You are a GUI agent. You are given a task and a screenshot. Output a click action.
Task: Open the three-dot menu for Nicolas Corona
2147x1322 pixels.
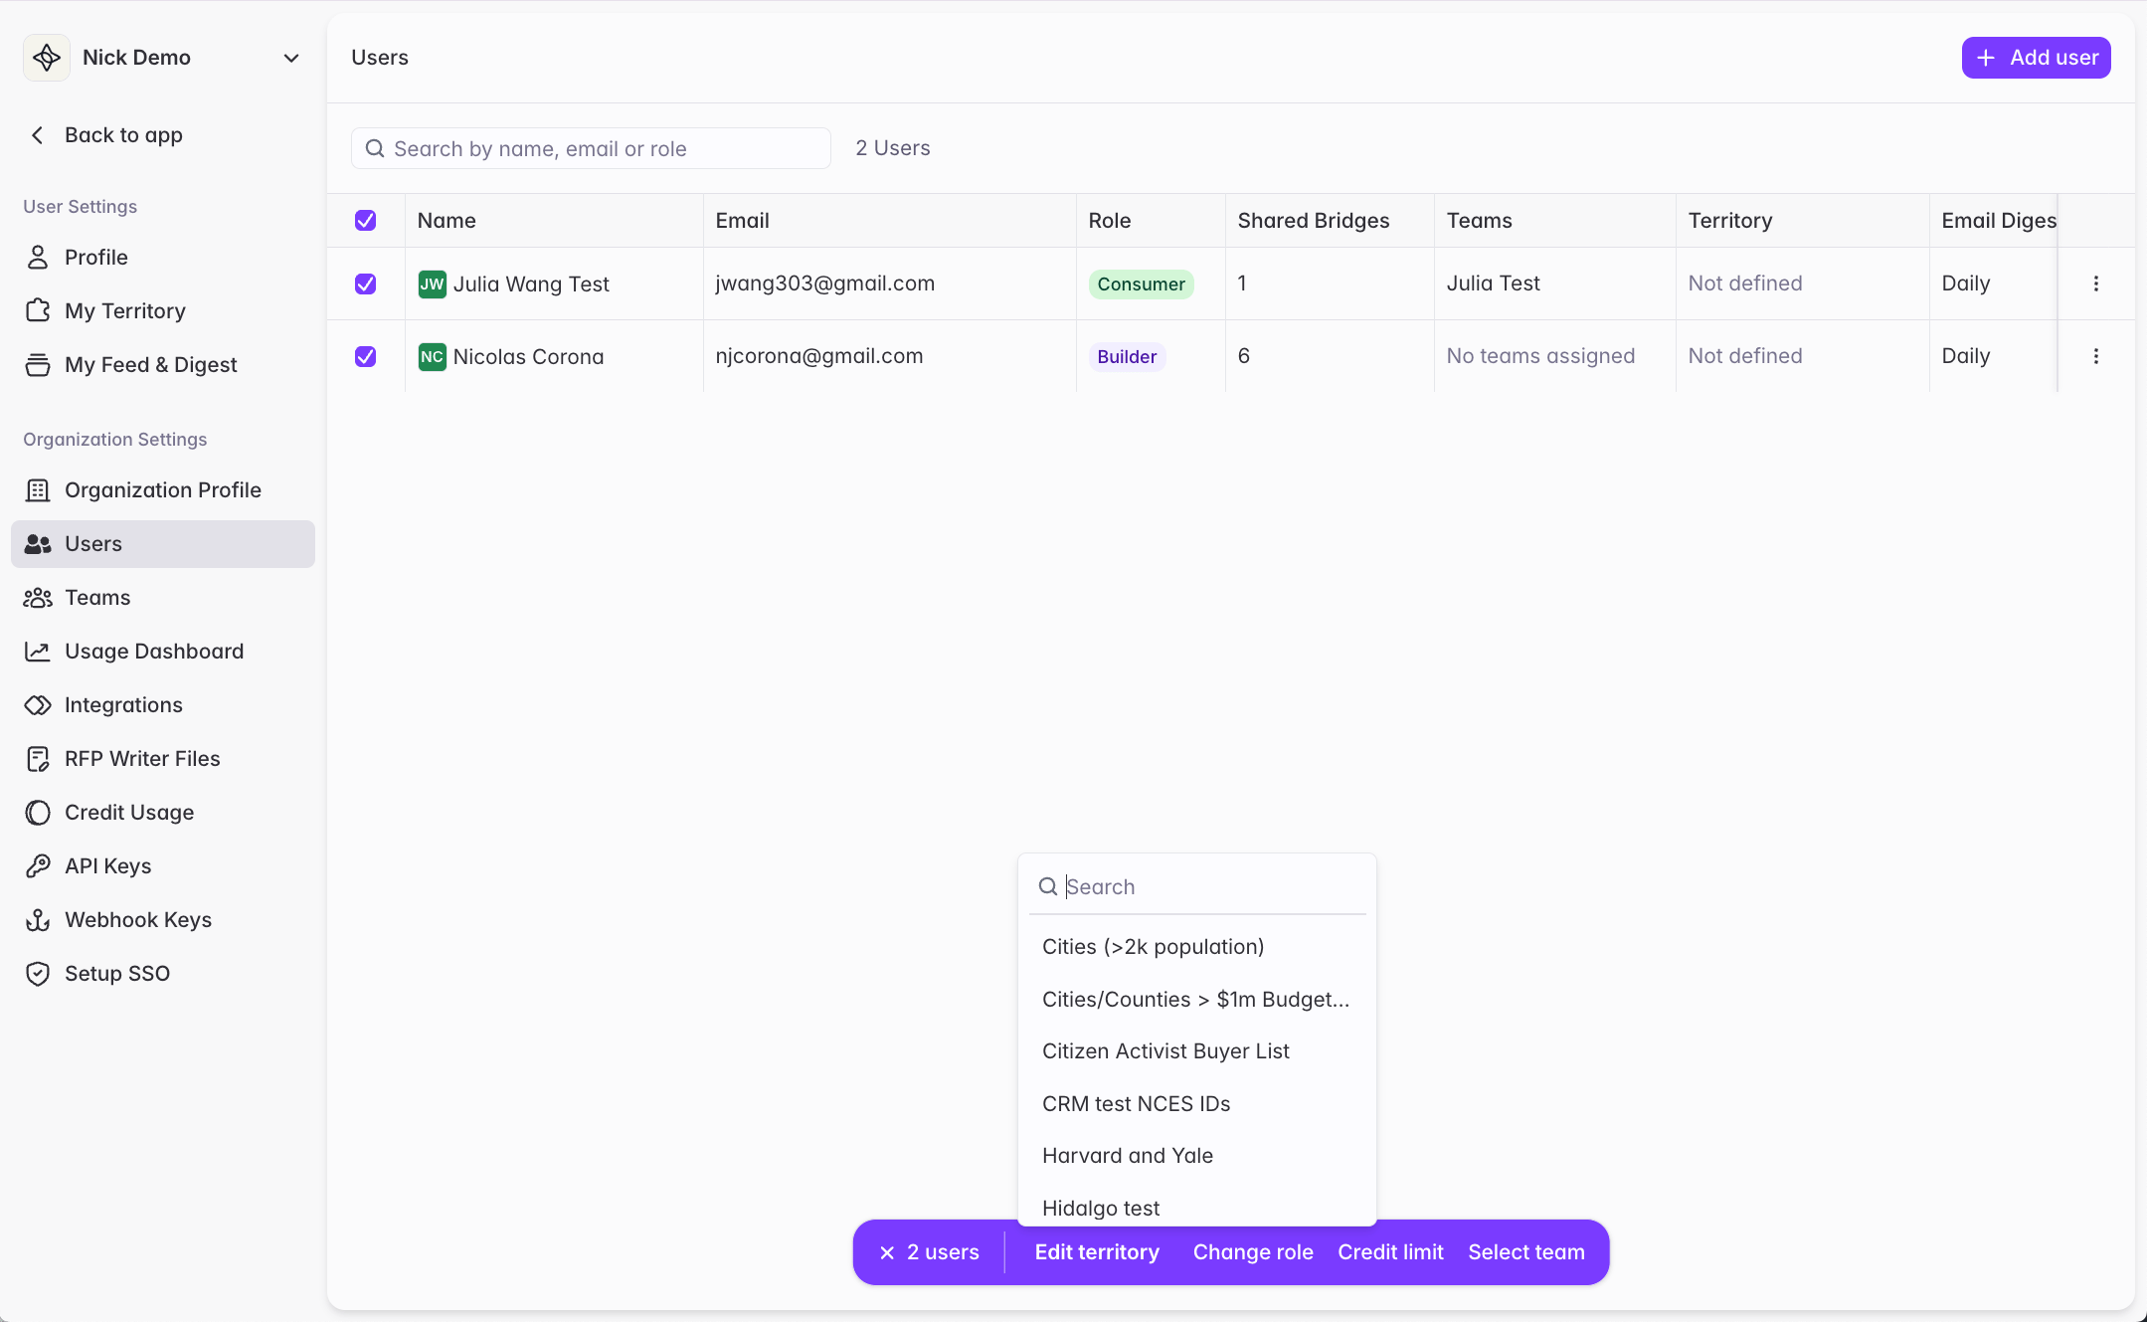2096,356
